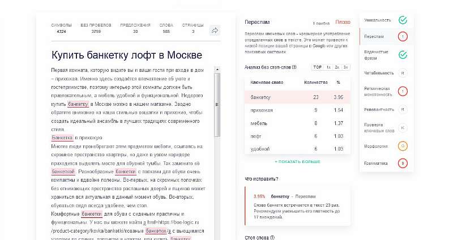Viewport: 453px width, 240px height.
Task: Open the Водянистые фразы section
Action: tap(376, 55)
